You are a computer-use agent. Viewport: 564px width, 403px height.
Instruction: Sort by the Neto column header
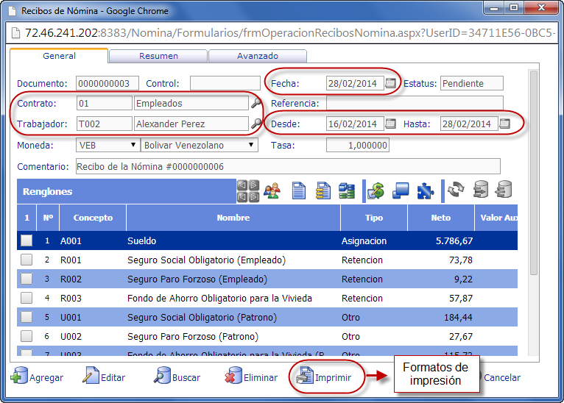coord(440,218)
